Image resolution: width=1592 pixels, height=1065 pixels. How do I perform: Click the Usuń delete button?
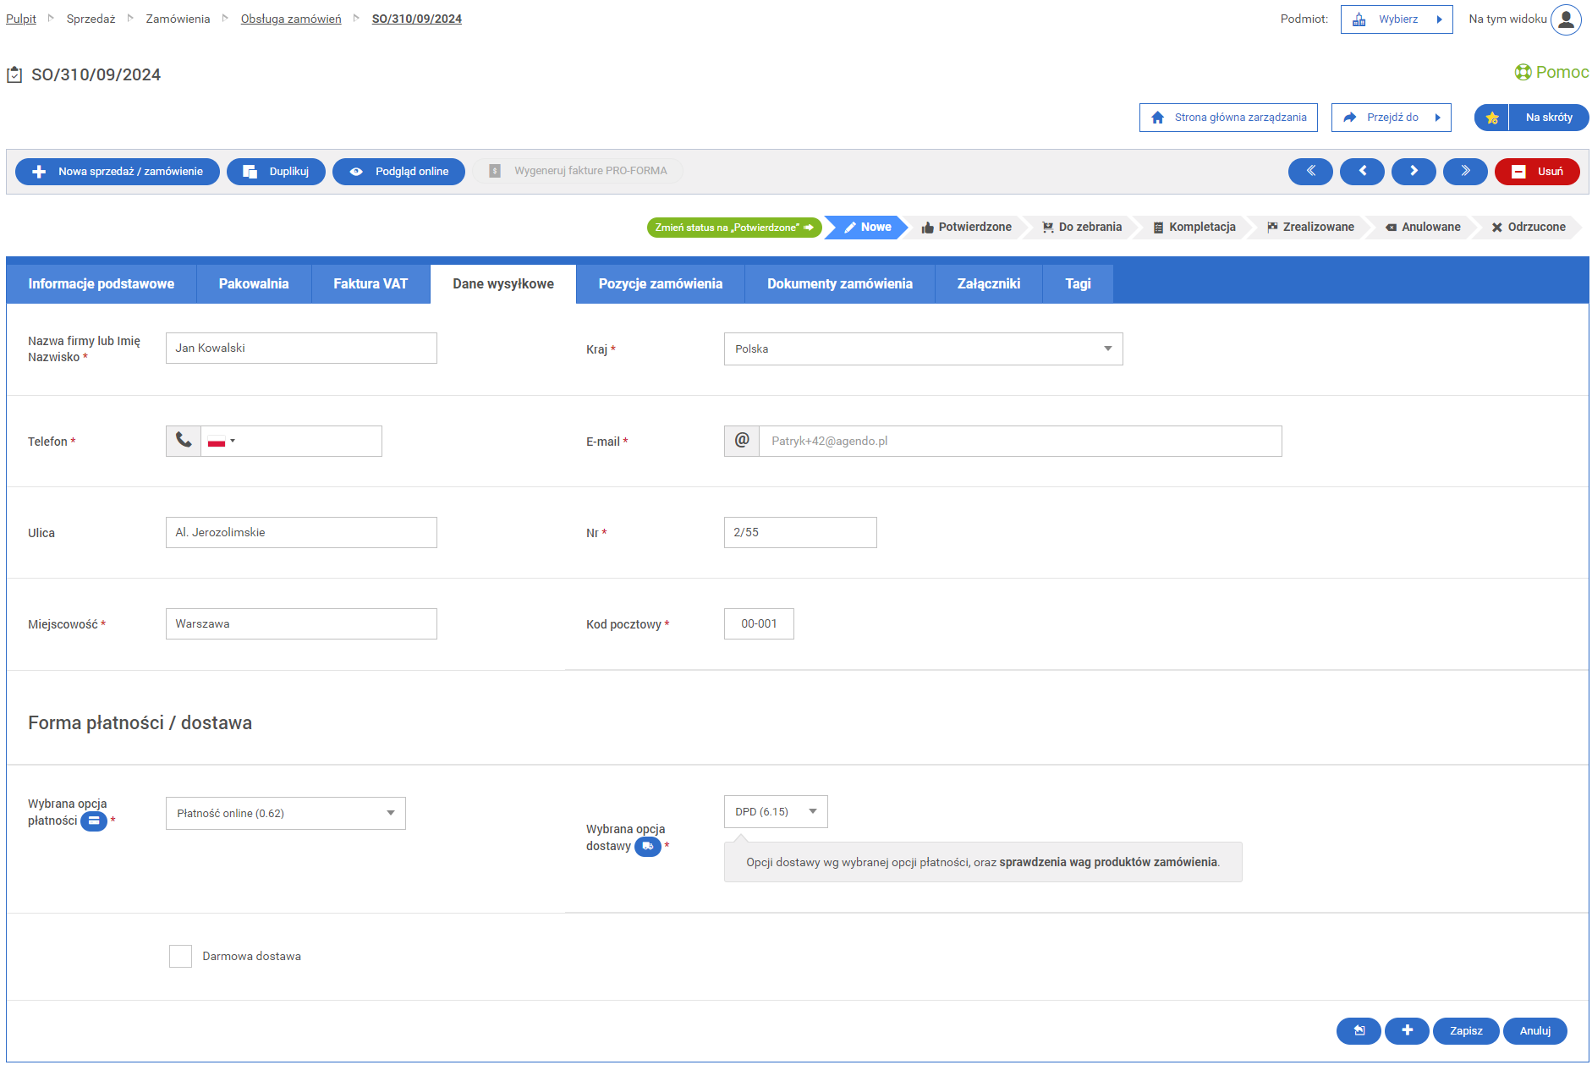tap(1537, 171)
